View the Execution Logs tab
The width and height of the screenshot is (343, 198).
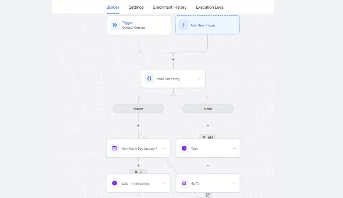[210, 7]
